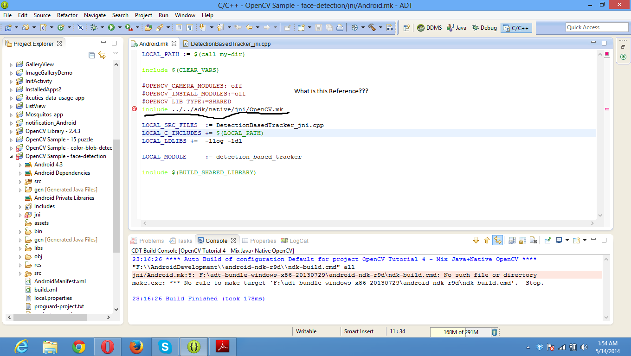
Task: Click the Open Type folder icon in toolbar
Action: (148, 27)
